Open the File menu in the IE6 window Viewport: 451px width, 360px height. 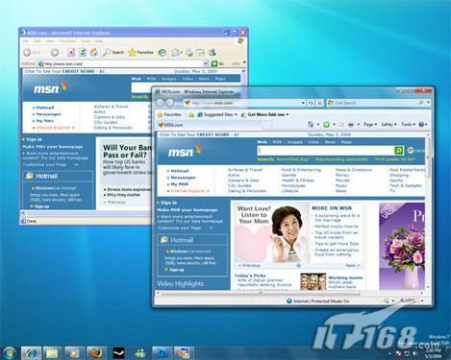tap(25, 41)
